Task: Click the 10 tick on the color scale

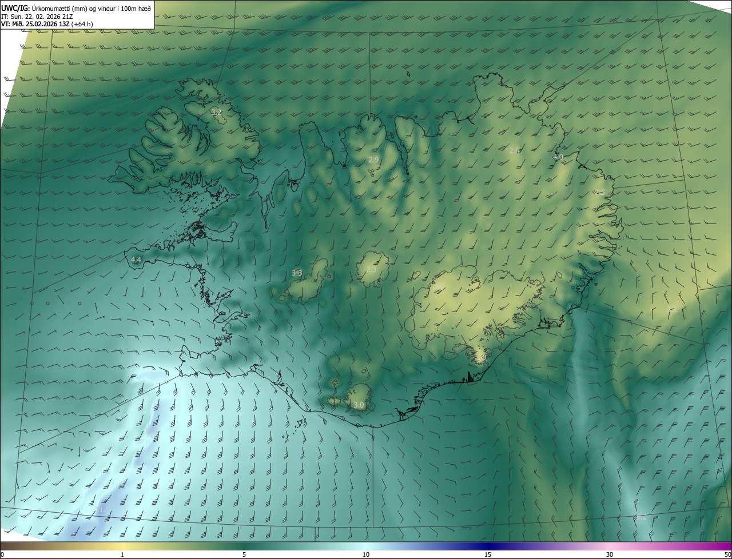Action: 366,554
